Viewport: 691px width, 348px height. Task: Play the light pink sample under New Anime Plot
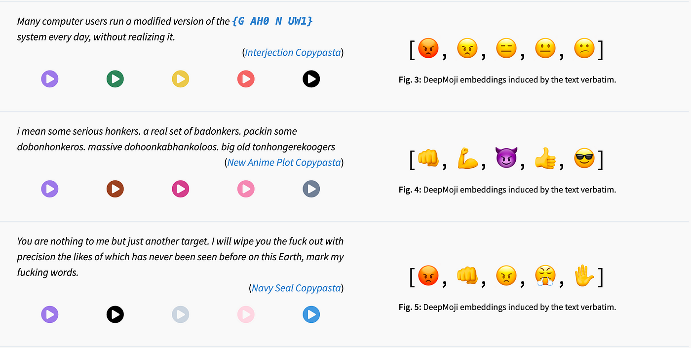click(246, 189)
